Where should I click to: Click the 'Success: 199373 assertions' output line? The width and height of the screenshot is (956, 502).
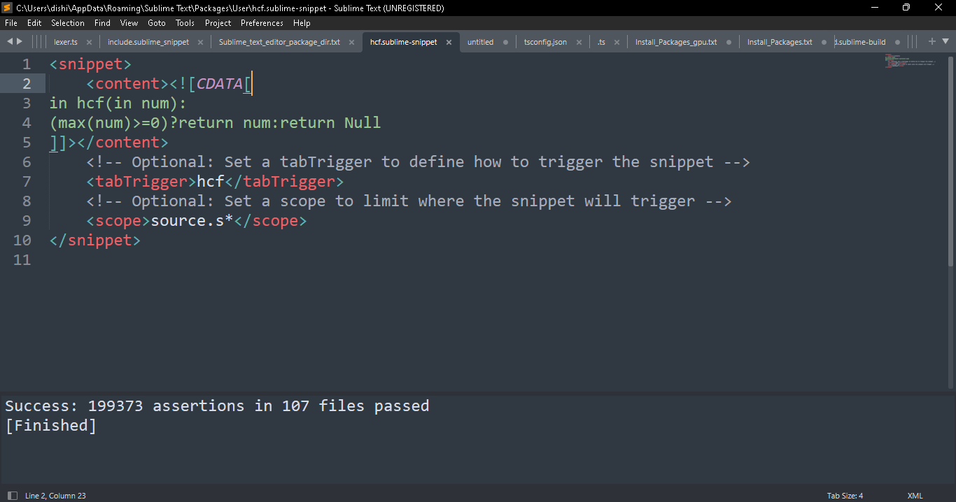click(217, 406)
